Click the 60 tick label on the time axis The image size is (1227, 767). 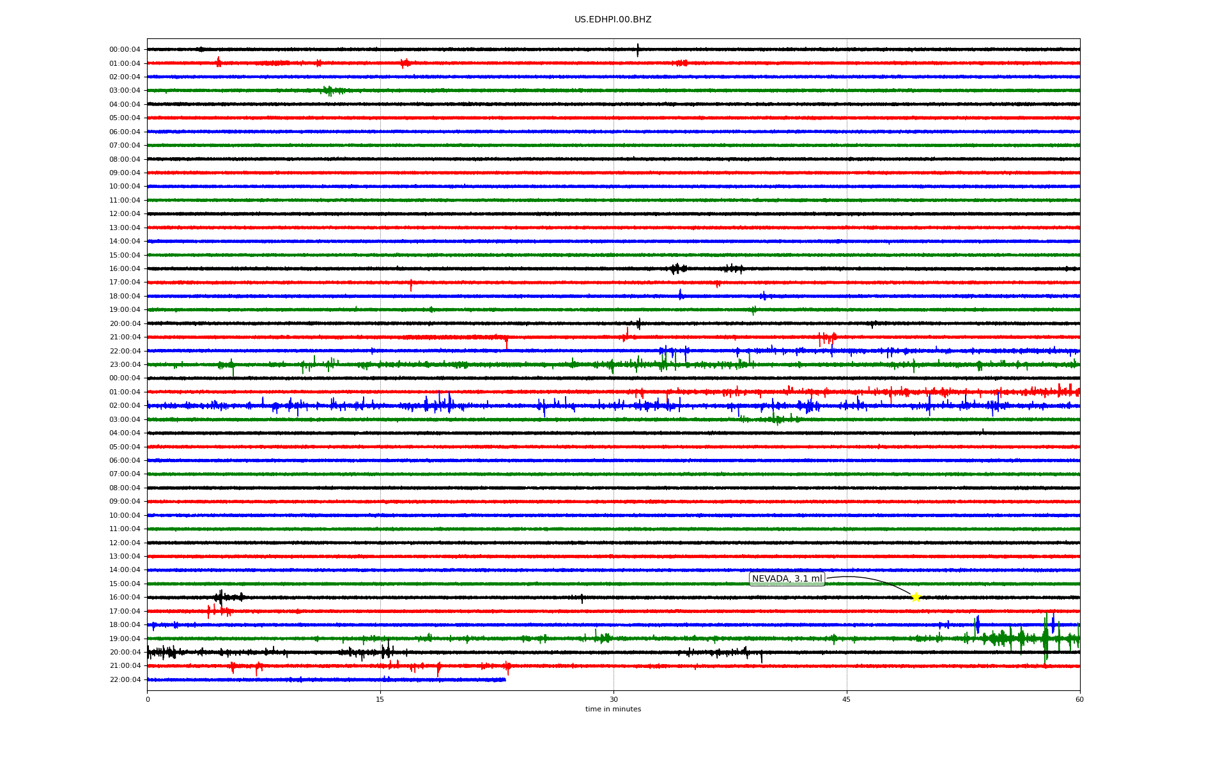tap(1079, 699)
